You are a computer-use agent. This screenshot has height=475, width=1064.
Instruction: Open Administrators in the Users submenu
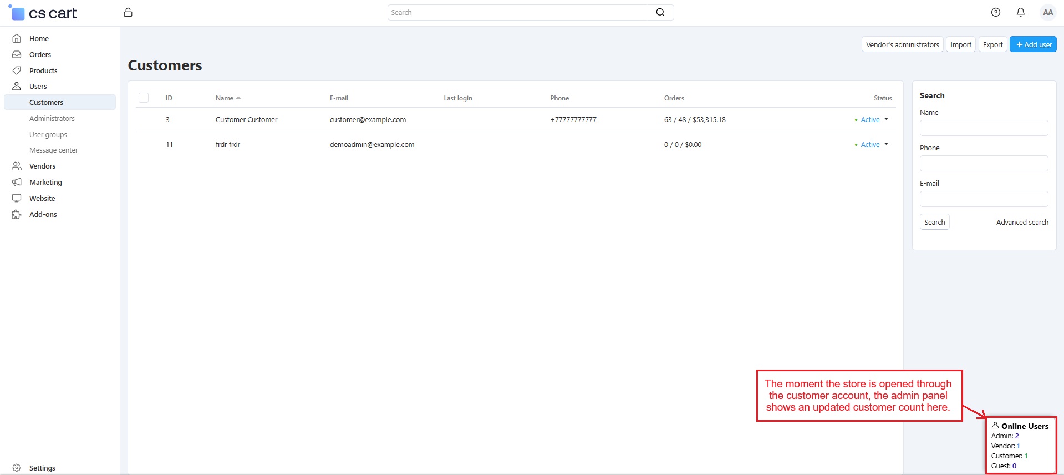pyautogui.click(x=52, y=118)
